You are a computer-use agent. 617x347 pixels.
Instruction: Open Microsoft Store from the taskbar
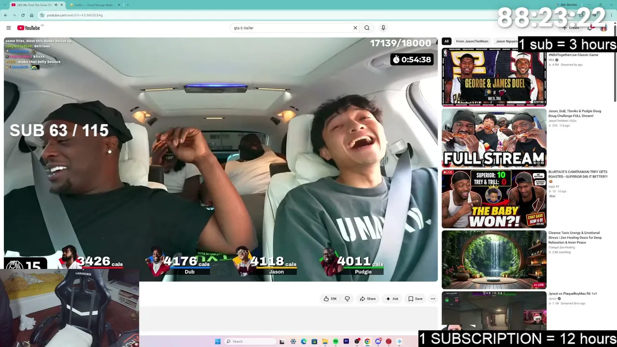click(314, 341)
